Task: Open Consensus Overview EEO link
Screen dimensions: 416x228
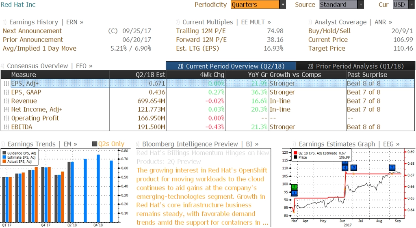Action: click(50, 66)
